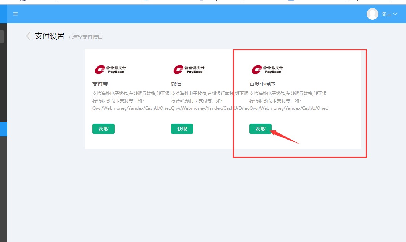Toggle the hamburger menu in header
The height and width of the screenshot is (242, 406).
[15, 14]
